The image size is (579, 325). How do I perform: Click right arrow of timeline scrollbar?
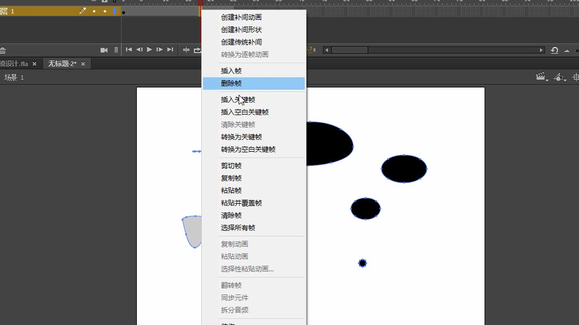pos(541,50)
